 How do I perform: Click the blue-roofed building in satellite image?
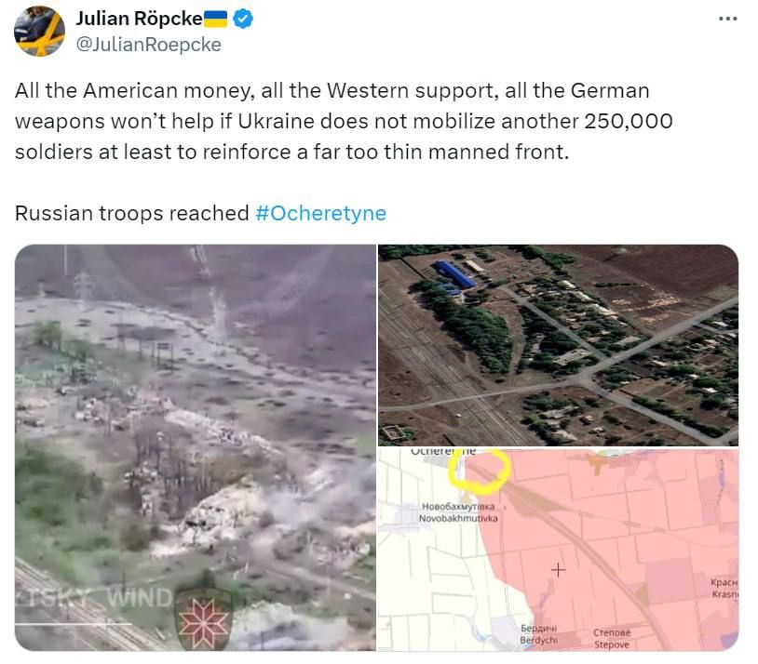(x=453, y=276)
